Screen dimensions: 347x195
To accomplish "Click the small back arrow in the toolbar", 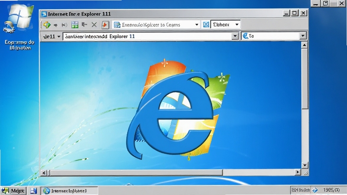I will point(56,25).
